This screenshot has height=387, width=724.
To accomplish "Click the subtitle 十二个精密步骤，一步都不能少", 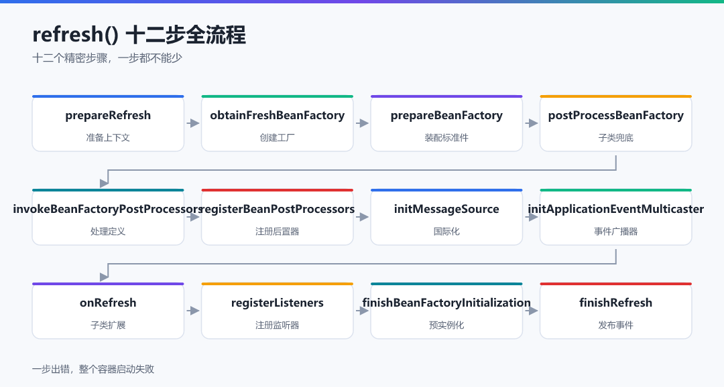I will [x=107, y=58].
